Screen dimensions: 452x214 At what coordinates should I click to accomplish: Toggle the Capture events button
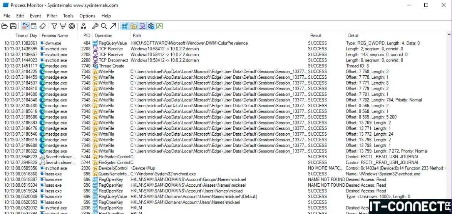(25, 26)
